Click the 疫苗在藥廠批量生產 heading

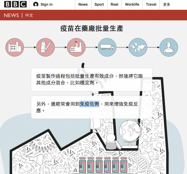pyautogui.click(x=92, y=29)
